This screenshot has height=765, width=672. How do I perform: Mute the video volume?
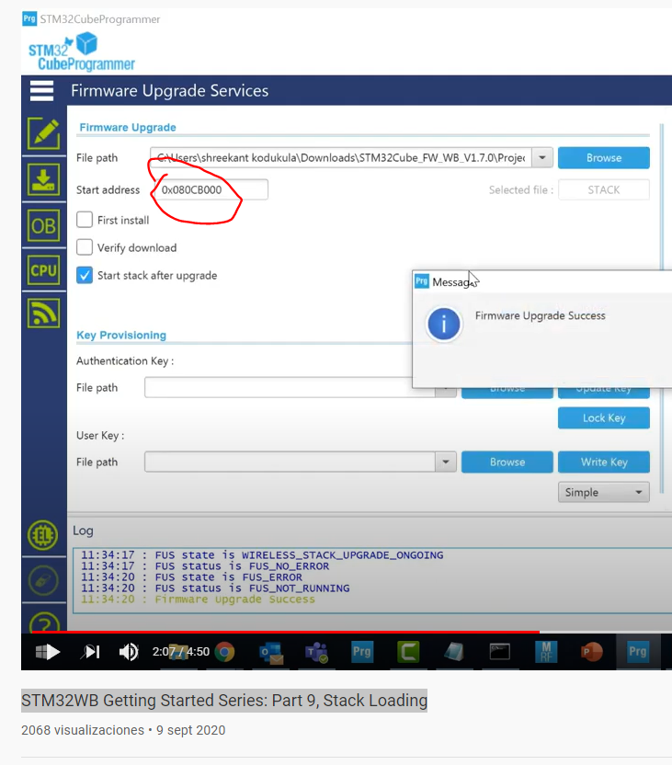[129, 651]
